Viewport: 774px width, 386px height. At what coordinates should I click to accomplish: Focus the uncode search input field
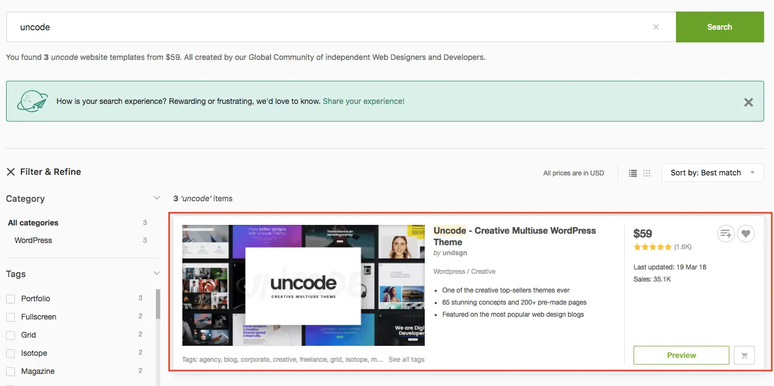pyautogui.click(x=341, y=27)
